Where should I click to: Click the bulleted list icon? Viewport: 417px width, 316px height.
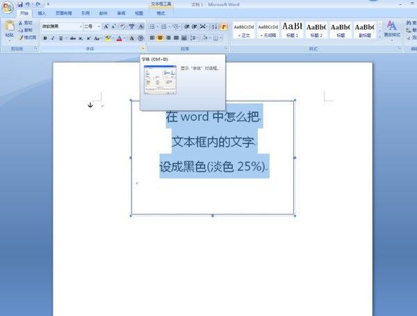pos(152,26)
